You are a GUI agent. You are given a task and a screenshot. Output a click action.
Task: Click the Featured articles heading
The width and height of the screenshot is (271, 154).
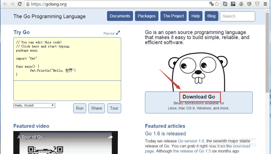point(165,126)
